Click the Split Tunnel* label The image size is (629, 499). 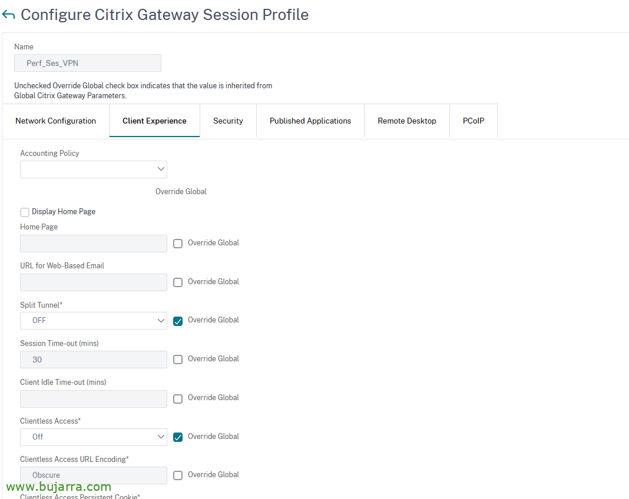[x=41, y=305]
